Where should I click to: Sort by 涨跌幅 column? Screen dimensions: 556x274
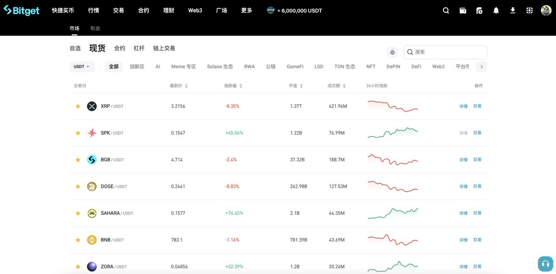[x=233, y=86]
